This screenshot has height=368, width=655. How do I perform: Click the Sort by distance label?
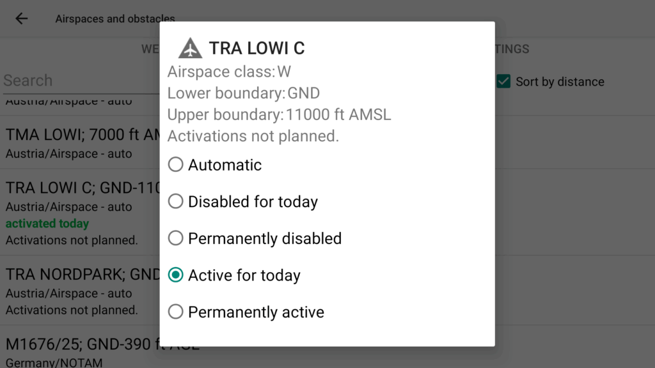click(x=560, y=82)
